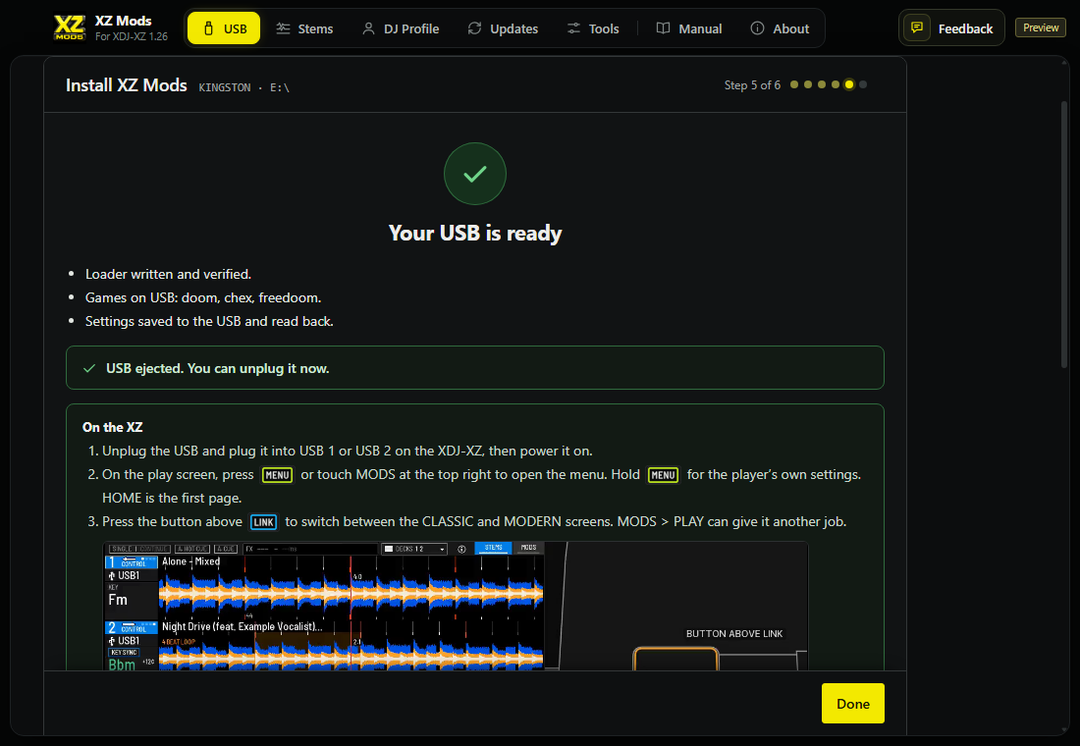Screen dimensions: 1080x746
Task: Click 'For XDJ-XZ 1.26' subtitle
Action: click(x=131, y=36)
